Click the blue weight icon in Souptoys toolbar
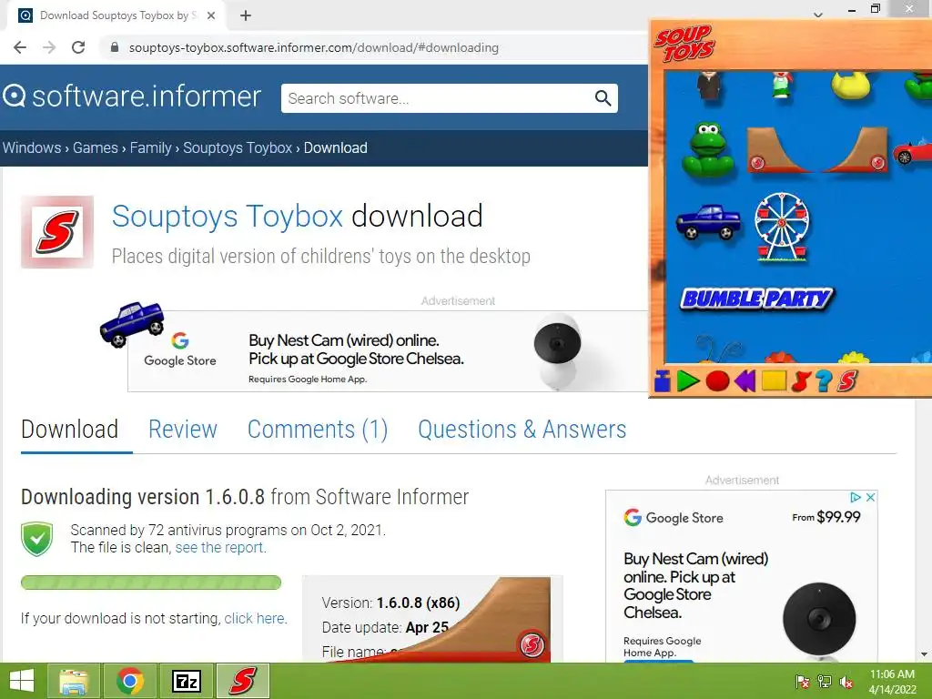Viewport: 932px width, 699px height. [x=662, y=381]
